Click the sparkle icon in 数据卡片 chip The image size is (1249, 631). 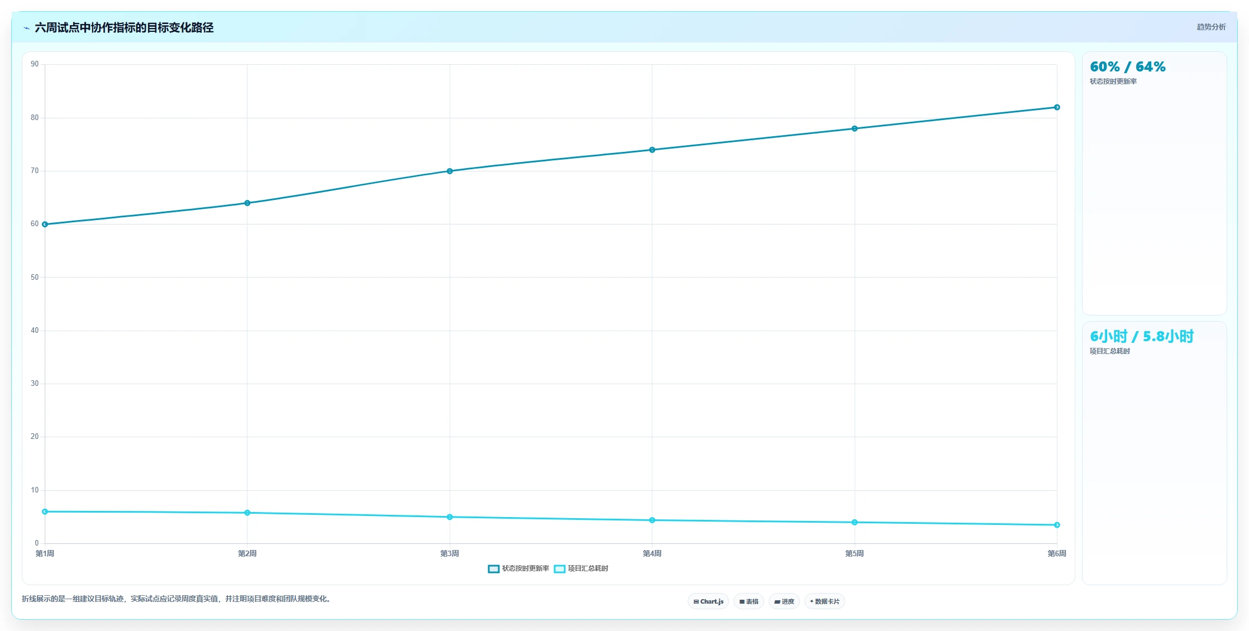point(812,601)
